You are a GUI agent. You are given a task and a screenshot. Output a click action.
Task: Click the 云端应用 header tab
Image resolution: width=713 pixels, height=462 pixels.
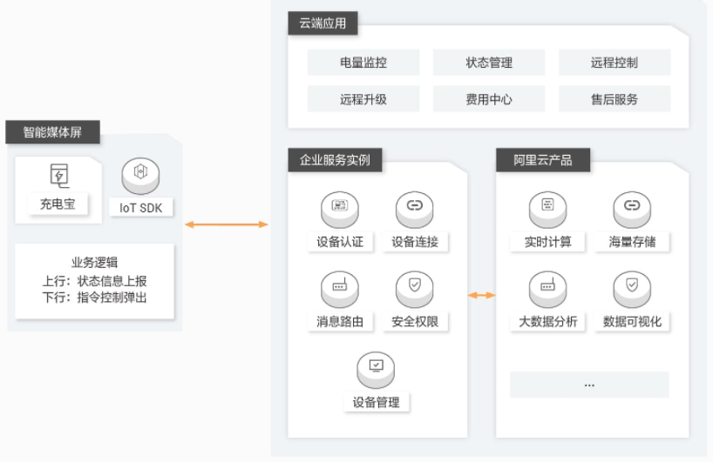[323, 23]
